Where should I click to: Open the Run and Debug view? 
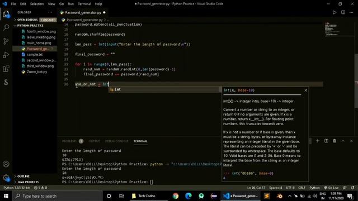point(6,55)
